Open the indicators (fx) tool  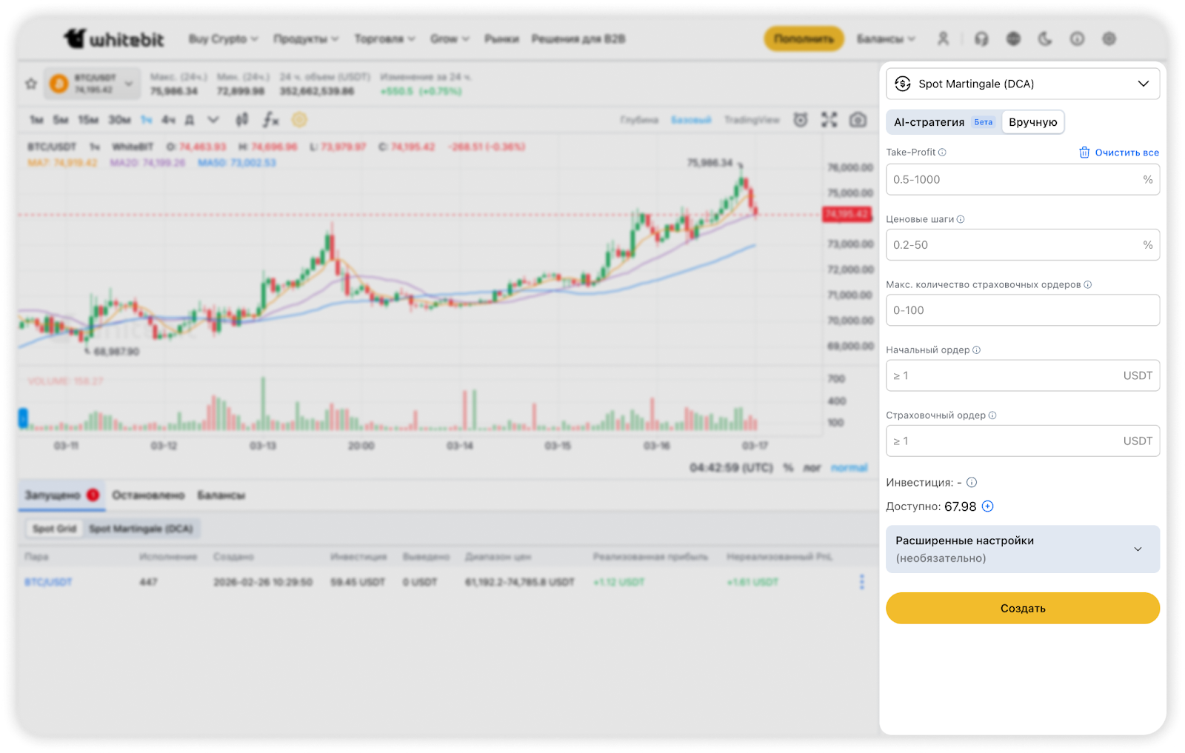271,119
